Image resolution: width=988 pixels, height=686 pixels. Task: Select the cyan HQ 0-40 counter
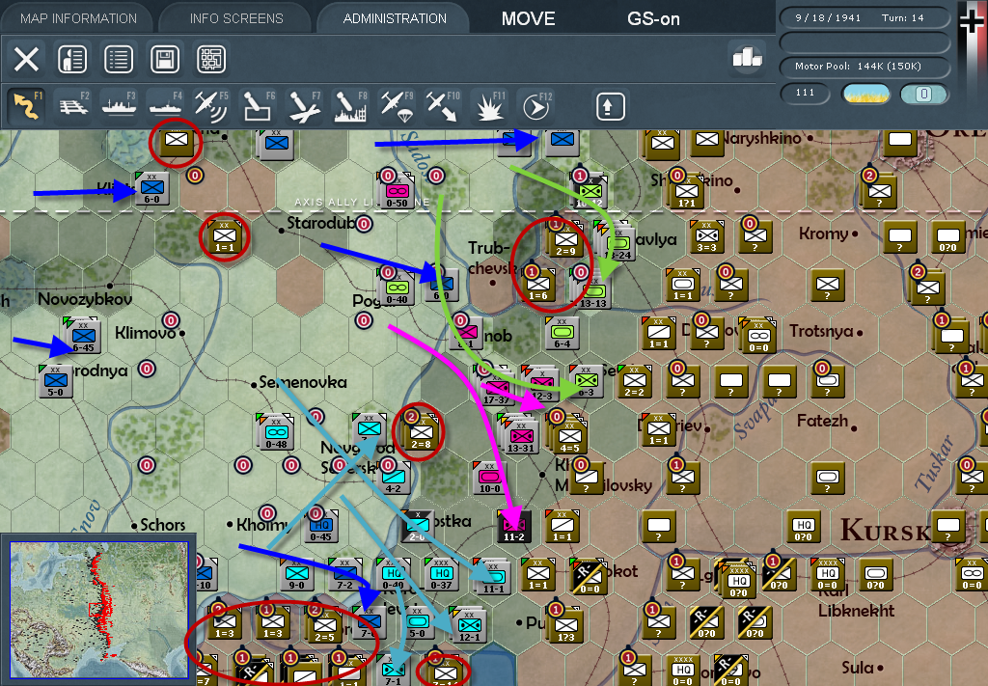pyautogui.click(x=393, y=574)
